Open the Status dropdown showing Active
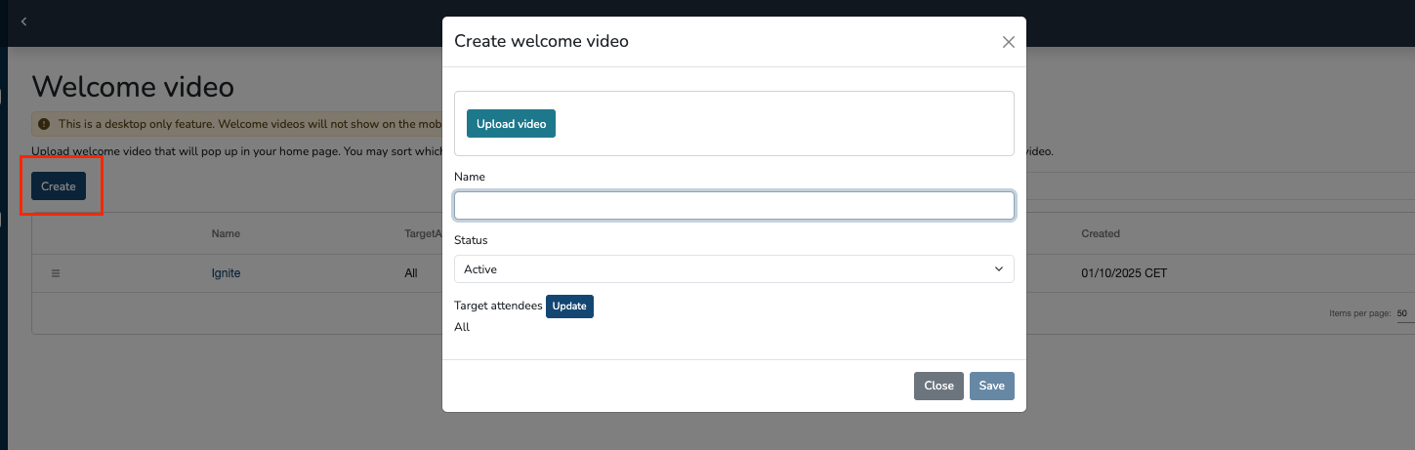This screenshot has height=450, width=1415. click(733, 268)
